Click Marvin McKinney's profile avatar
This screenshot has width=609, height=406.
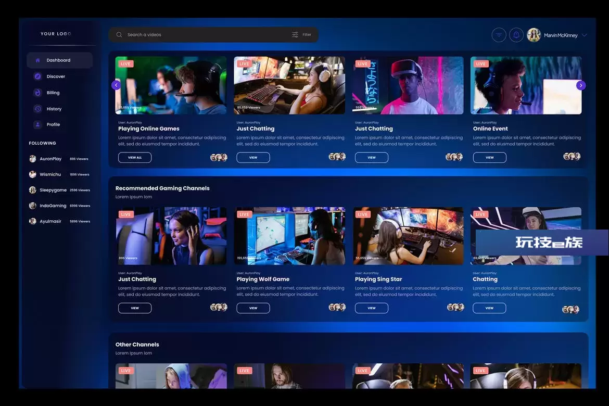pos(534,35)
